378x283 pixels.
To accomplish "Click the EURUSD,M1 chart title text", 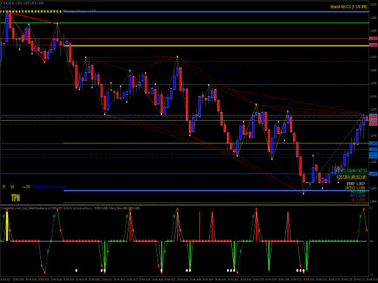I will point(22,3).
